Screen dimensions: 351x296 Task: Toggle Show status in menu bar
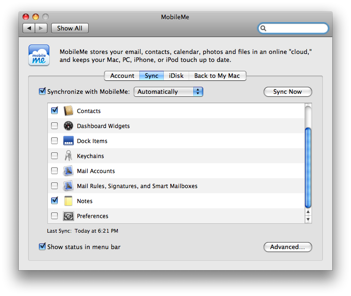pos(42,247)
